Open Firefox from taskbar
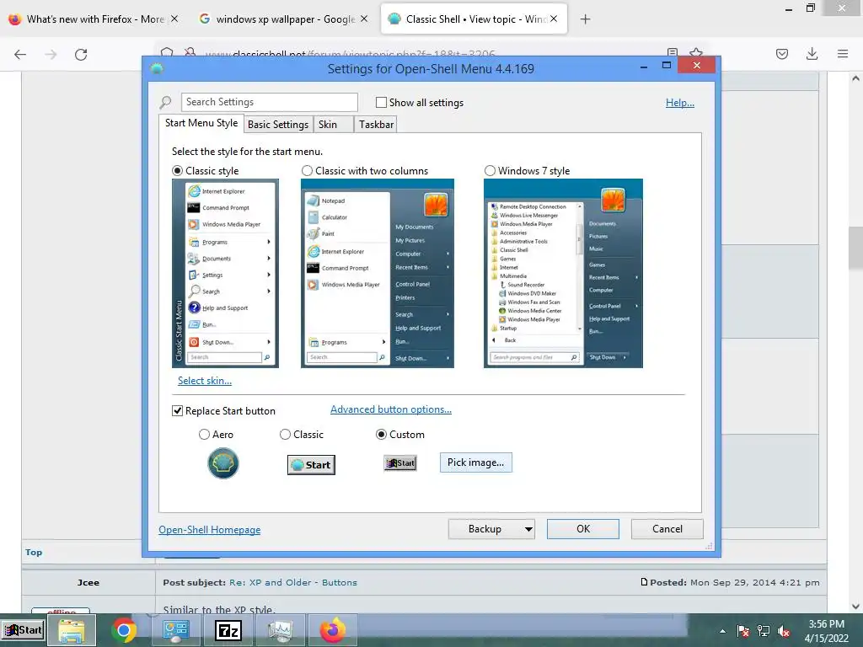The width and height of the screenshot is (863, 647). 332,630
